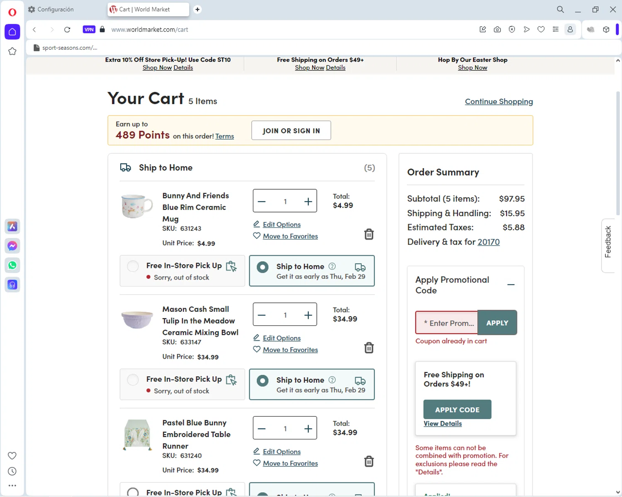Image resolution: width=622 pixels, height=497 pixels.
Task: Select Ship to Home for Bunny Mug
Action: [262, 267]
